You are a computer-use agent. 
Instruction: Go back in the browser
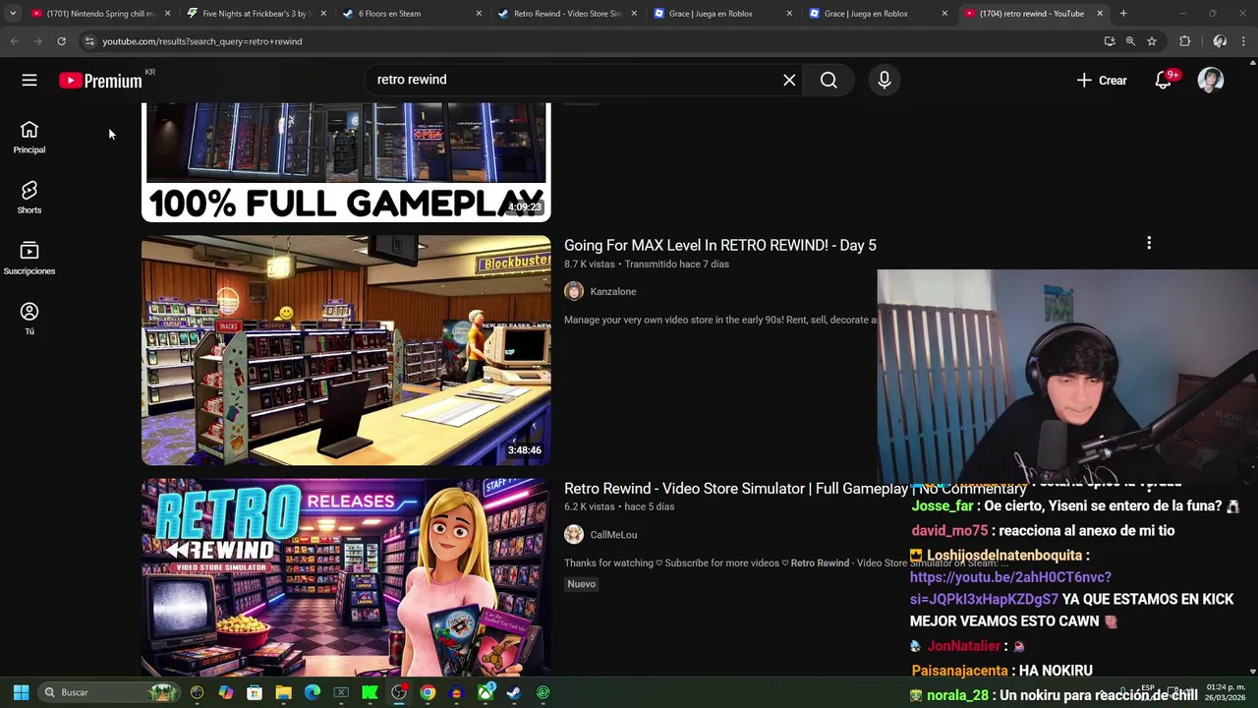pyautogui.click(x=14, y=41)
